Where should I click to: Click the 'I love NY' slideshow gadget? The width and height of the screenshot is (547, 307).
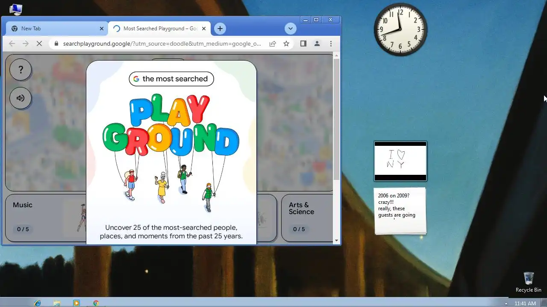(400, 161)
